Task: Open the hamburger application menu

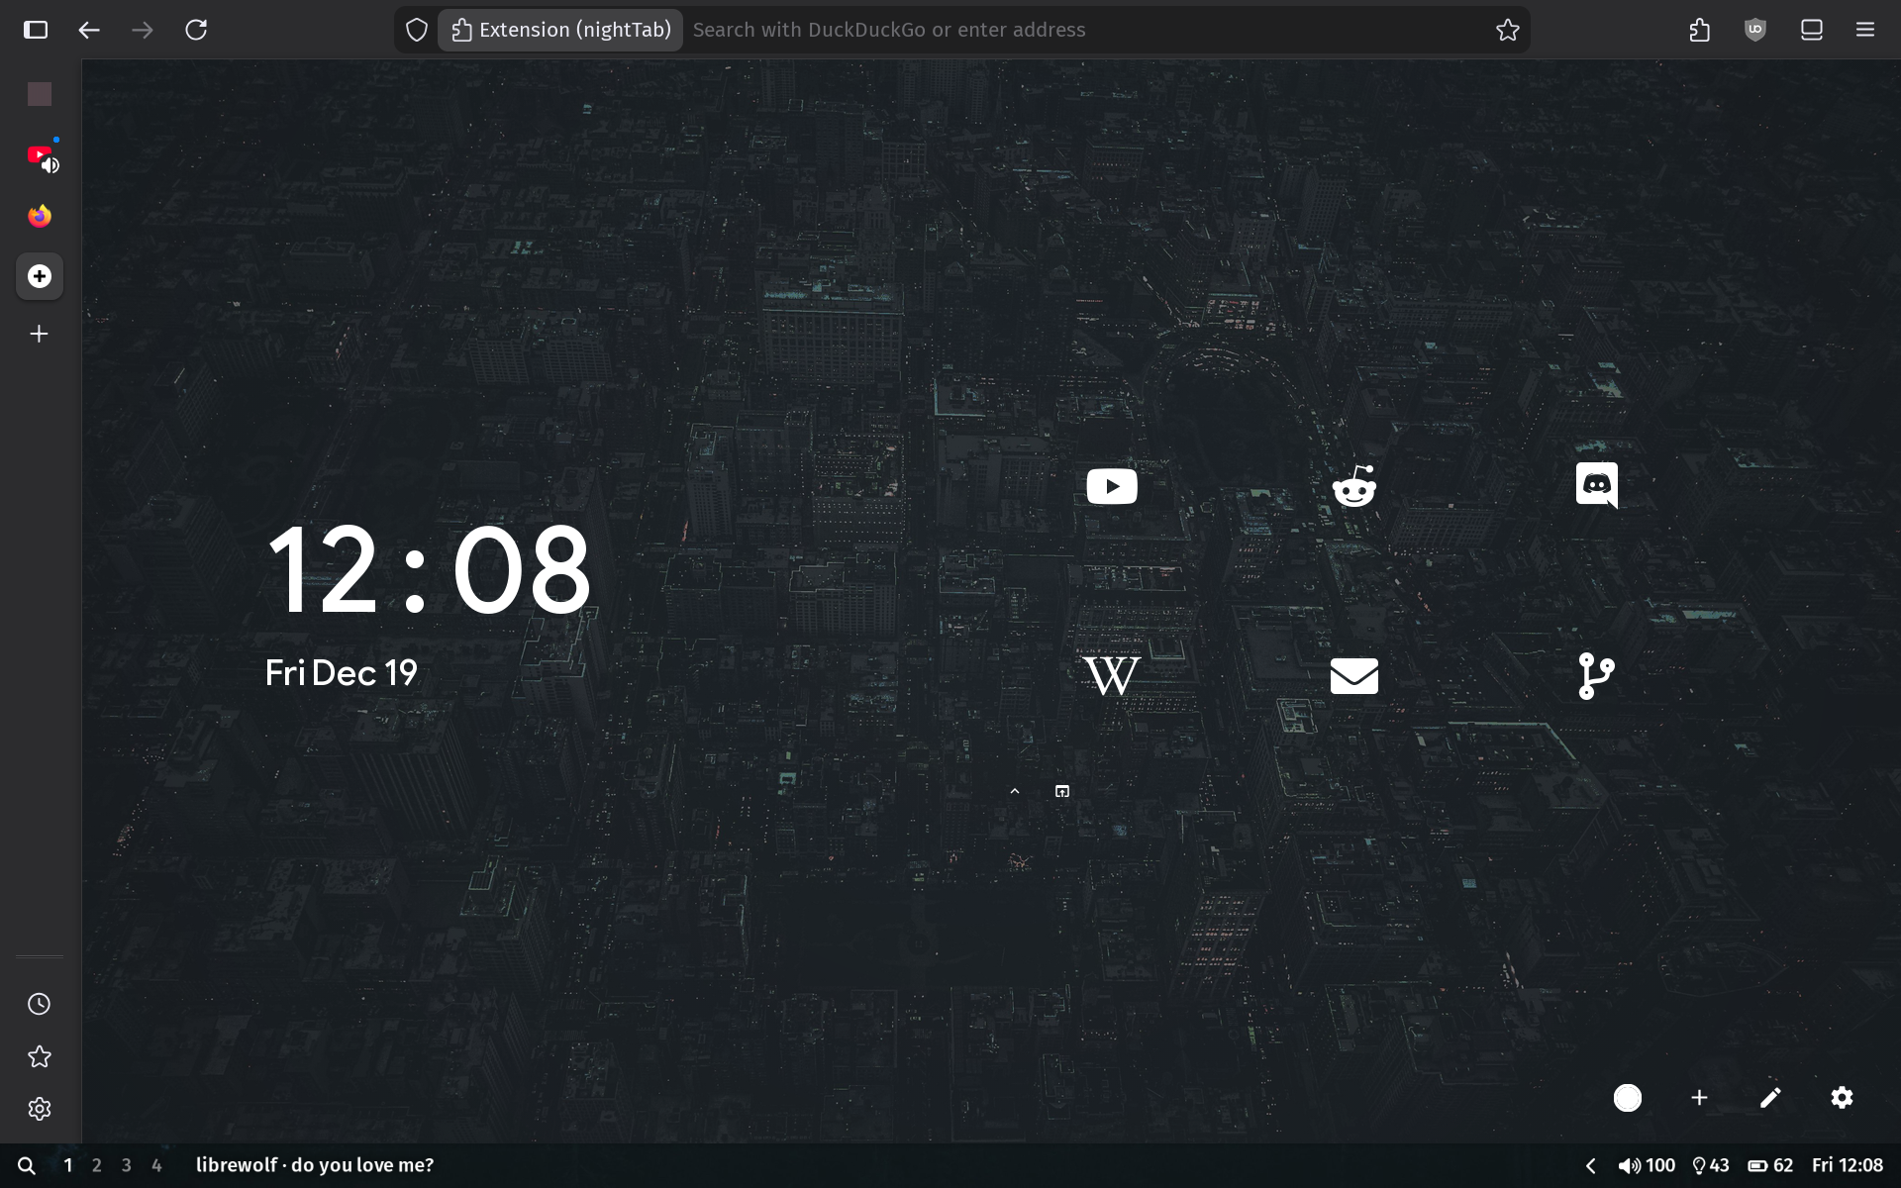Action: 1864,30
